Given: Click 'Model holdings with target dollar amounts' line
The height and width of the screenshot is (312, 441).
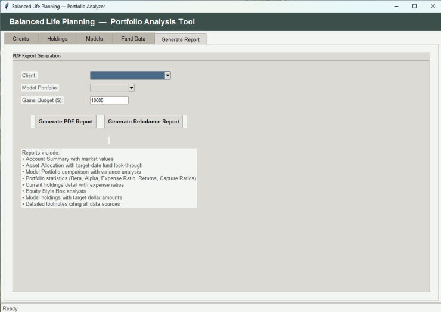Looking at the screenshot, I should [72, 197].
